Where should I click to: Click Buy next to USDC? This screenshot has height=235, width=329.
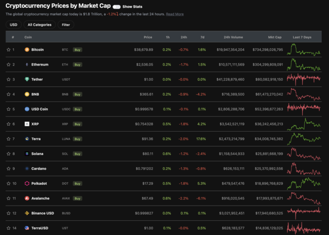click(x=77, y=109)
